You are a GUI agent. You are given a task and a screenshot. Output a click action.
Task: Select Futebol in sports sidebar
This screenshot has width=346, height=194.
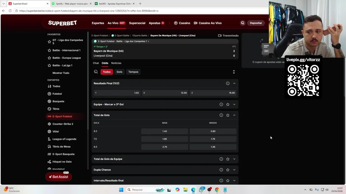pyautogui.click(x=57, y=94)
